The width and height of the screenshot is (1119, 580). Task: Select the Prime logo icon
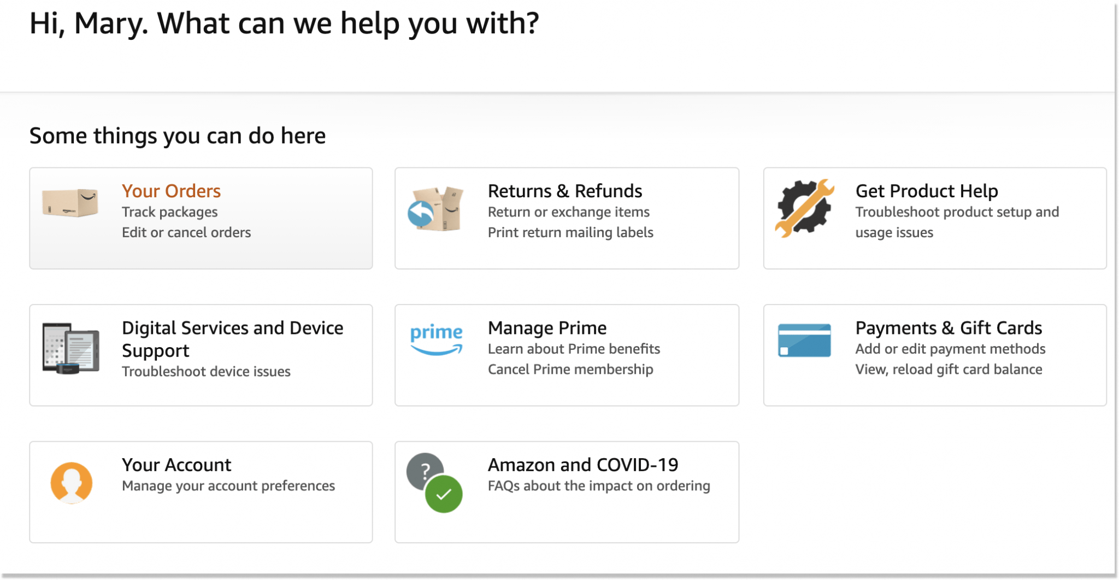point(435,339)
